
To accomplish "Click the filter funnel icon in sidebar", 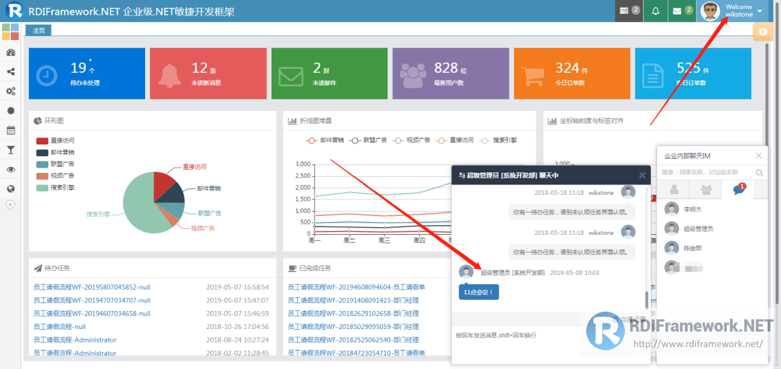I will pos(10,150).
